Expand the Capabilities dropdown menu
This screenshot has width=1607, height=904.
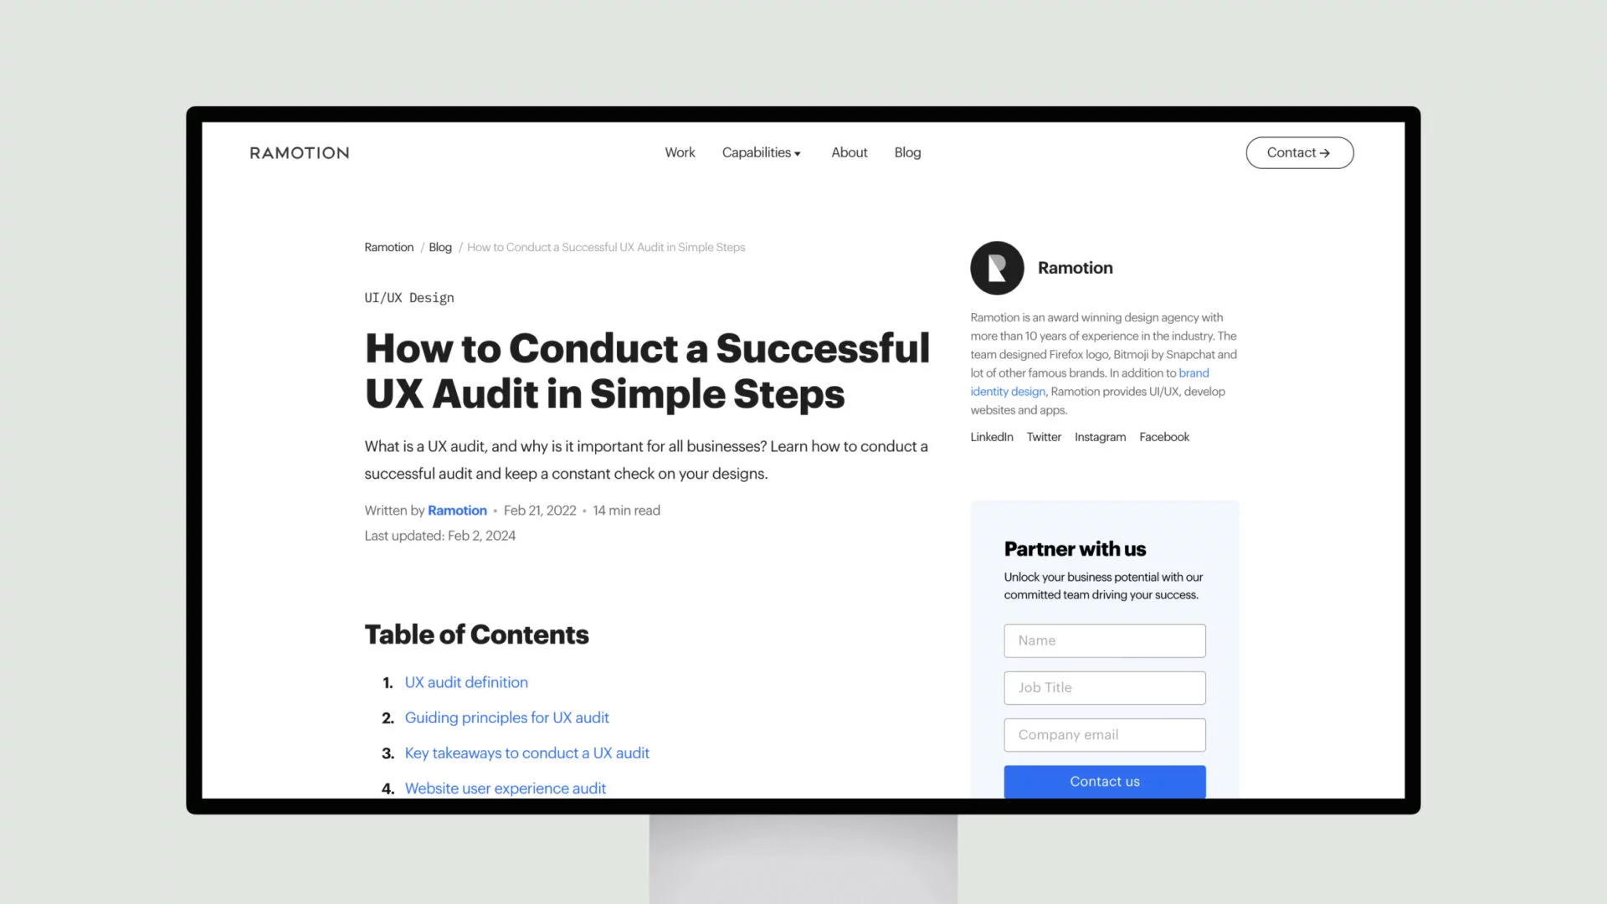tap(762, 152)
